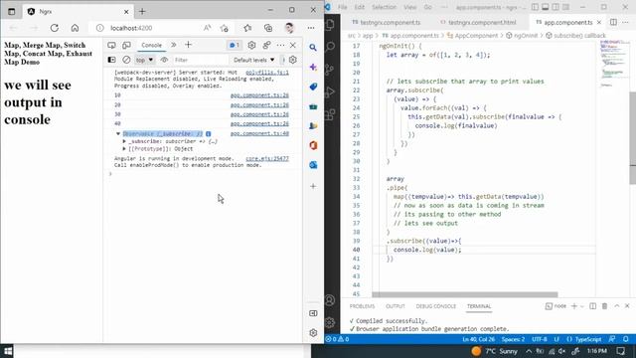The height and width of the screenshot is (358, 636).
Task: Open new terminal launch profile dropdown
Action: (582, 306)
